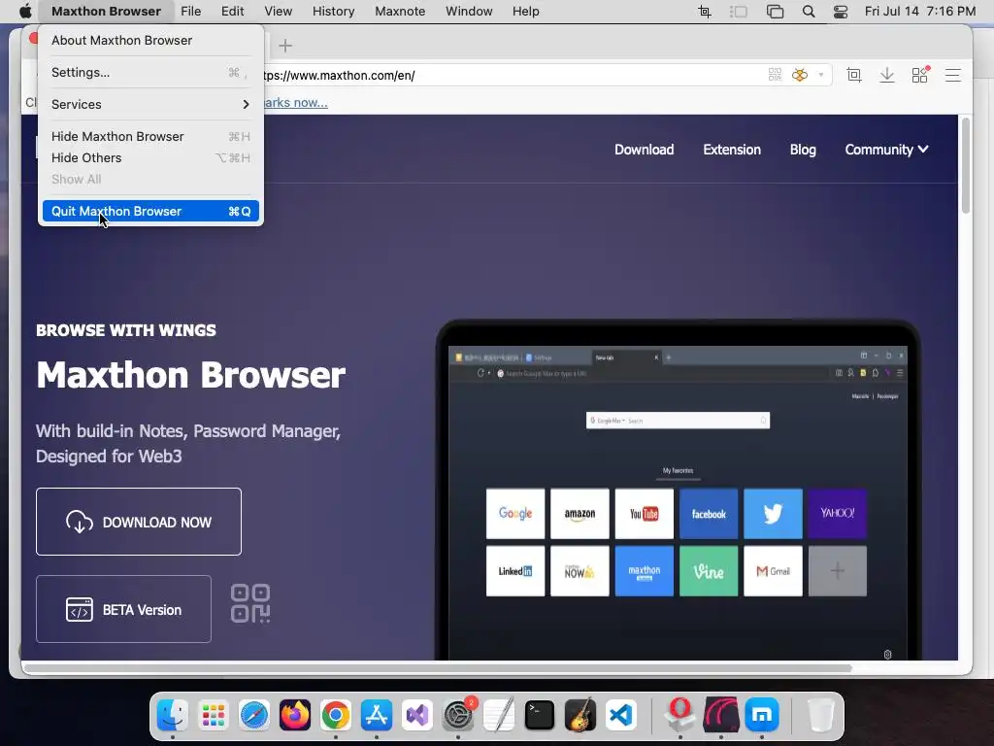Screen dimensions: 994x746
Task: Open Finder in the Dock
Action: (x=173, y=716)
